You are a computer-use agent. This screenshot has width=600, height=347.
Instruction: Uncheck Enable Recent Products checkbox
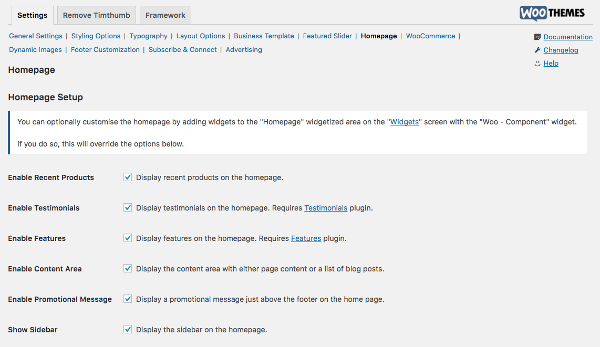point(128,177)
